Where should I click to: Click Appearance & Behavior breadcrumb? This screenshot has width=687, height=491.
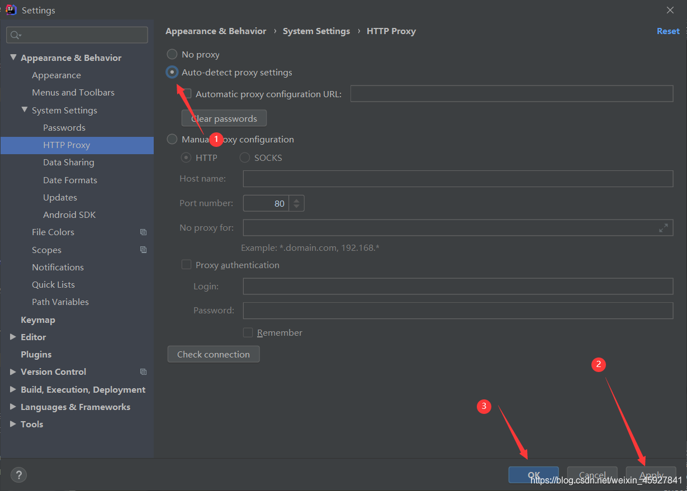click(216, 31)
